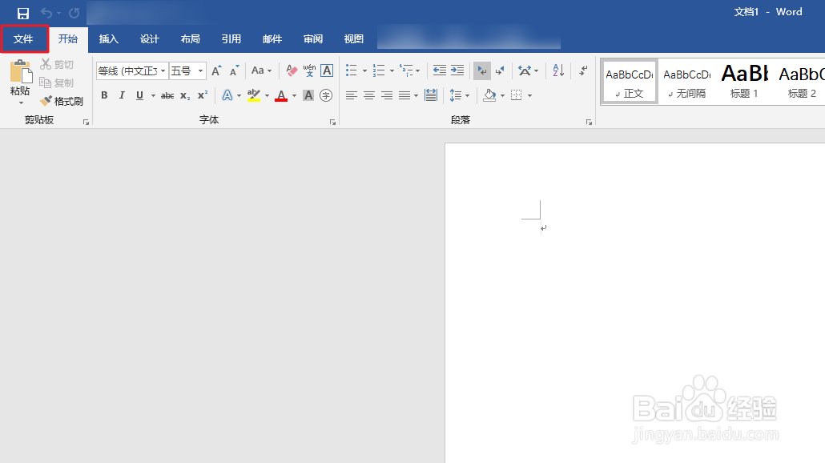Select left-to-right text direction
The height and width of the screenshot is (463, 825).
coord(482,70)
